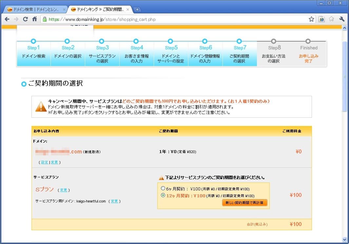
Task: Click 変更 link beside kaigo-heartful.com
Action: (x=114, y=201)
